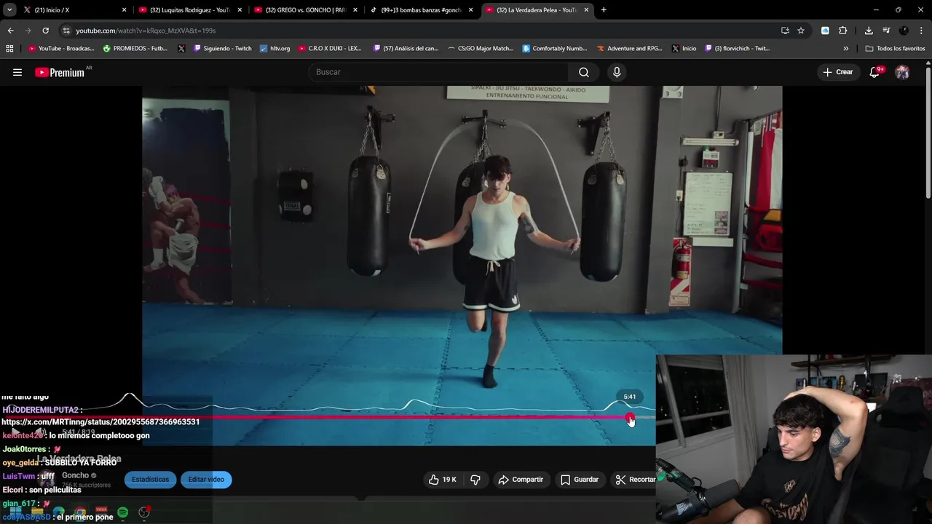
Task: Open the iCloud extension icon
Action: [x=825, y=31]
